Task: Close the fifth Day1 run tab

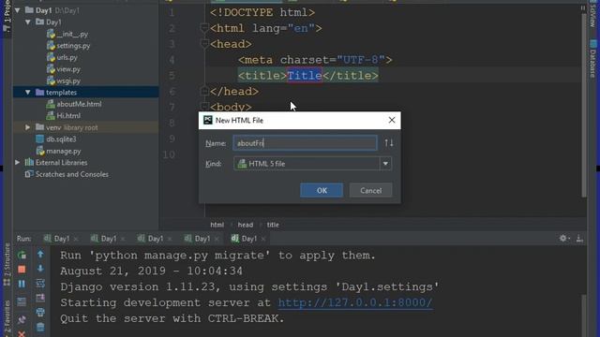Action: tap(263, 239)
